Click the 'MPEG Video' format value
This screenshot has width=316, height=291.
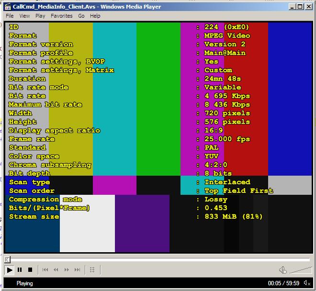pos(227,36)
